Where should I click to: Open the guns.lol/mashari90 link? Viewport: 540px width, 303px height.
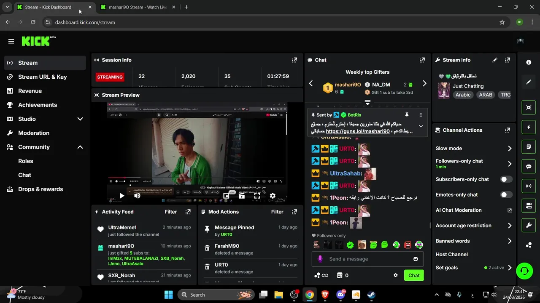pos(358,131)
